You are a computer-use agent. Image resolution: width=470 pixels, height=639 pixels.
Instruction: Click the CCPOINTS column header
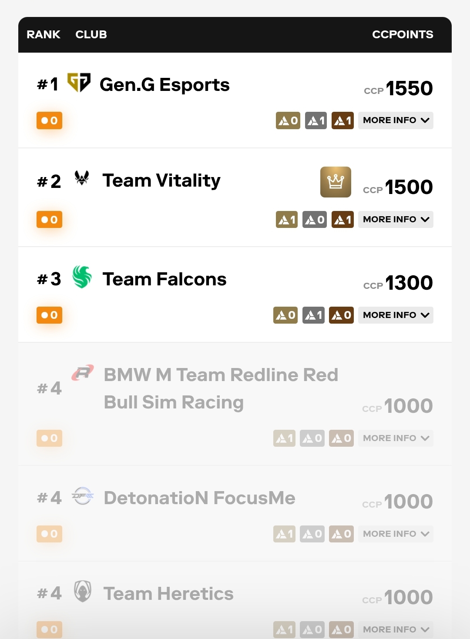[403, 34]
